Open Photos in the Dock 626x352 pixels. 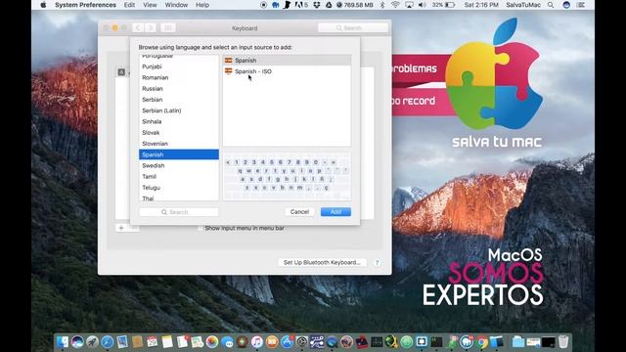[212, 342]
